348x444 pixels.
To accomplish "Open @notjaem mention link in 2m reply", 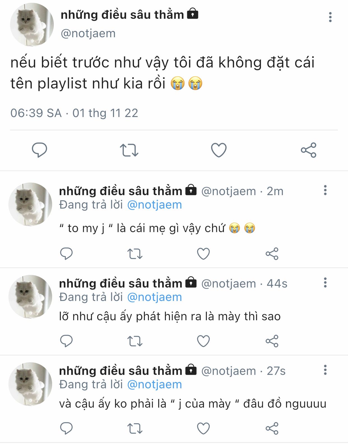I will [x=154, y=205].
